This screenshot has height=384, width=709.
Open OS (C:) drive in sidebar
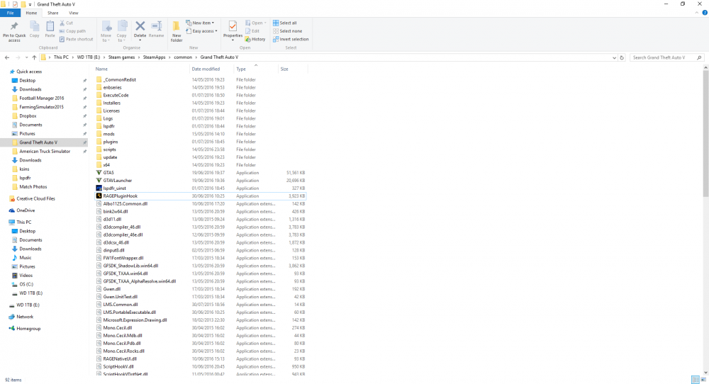click(26, 285)
